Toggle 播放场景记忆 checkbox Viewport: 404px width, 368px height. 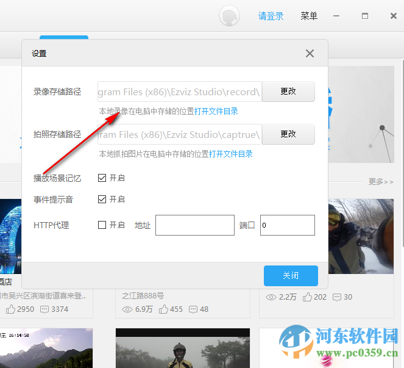tap(102, 178)
